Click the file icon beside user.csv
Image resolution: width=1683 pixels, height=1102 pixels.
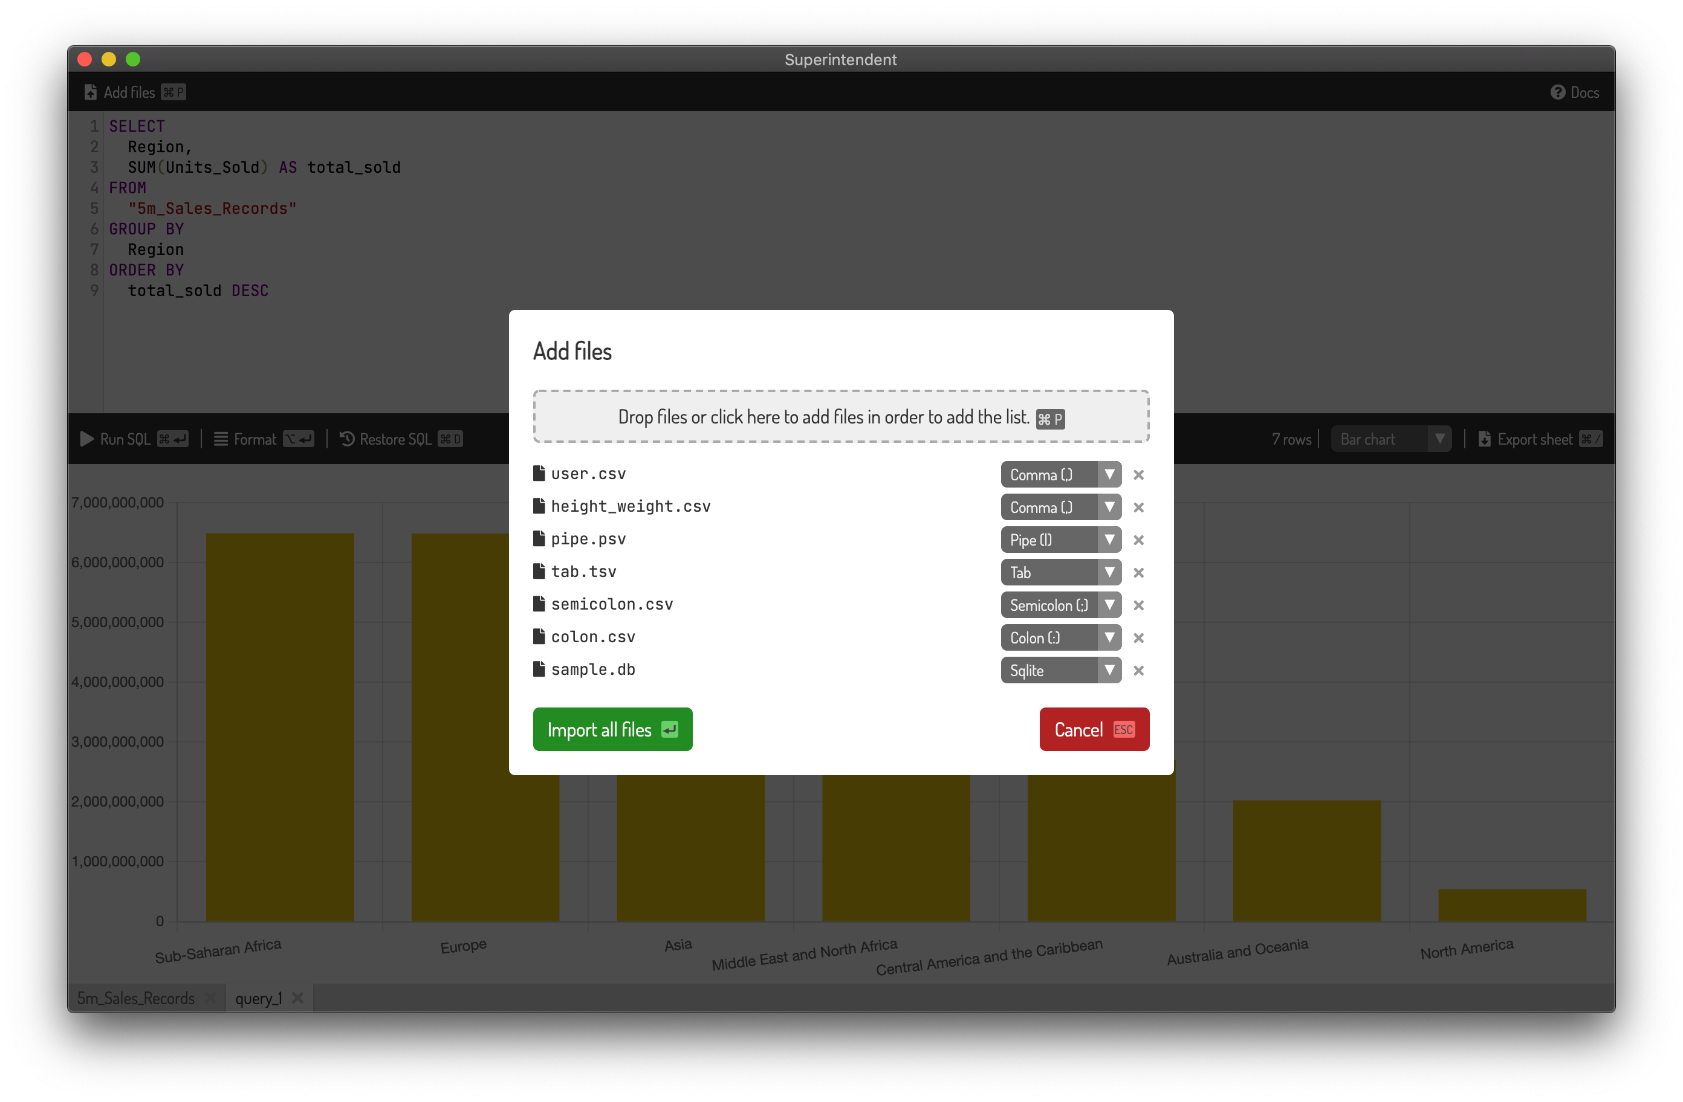tap(539, 473)
